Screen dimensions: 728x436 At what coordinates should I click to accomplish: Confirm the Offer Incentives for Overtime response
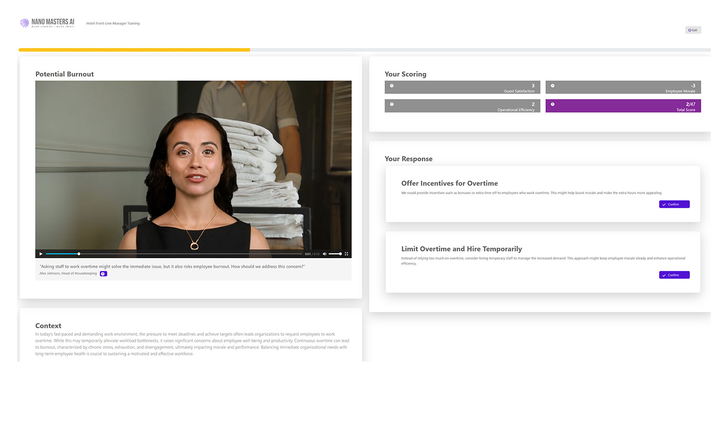674,204
